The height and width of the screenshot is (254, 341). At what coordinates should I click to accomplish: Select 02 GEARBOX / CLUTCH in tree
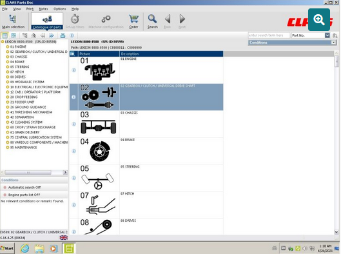click(39, 52)
